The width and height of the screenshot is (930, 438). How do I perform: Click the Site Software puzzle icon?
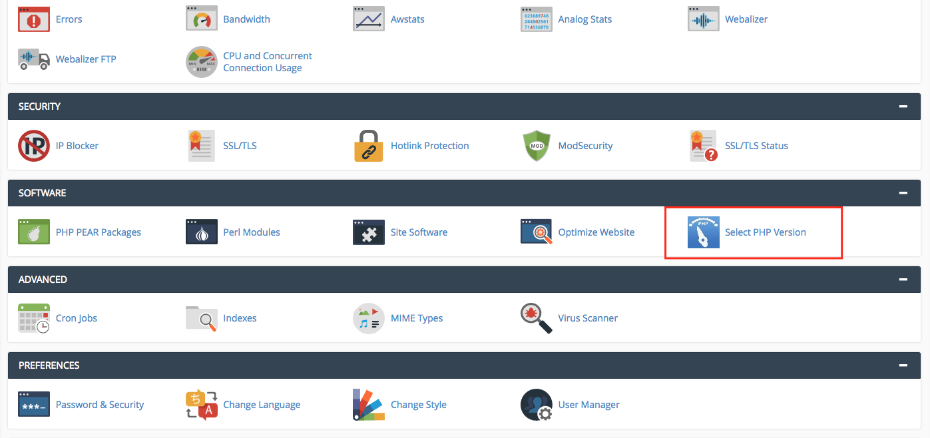(x=369, y=232)
